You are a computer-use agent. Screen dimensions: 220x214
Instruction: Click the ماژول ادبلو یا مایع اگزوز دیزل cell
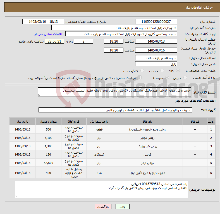(147, 173)
